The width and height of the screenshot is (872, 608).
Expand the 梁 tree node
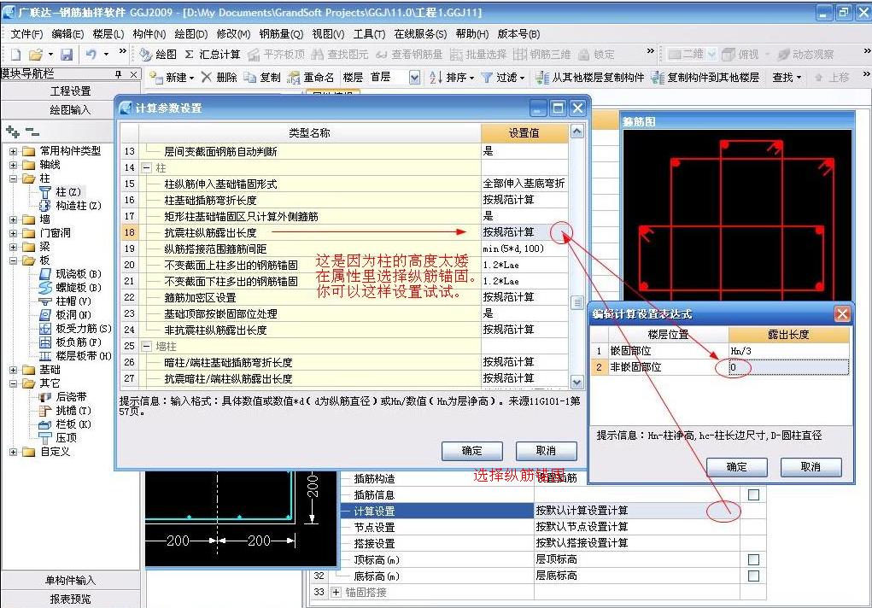tap(13, 247)
